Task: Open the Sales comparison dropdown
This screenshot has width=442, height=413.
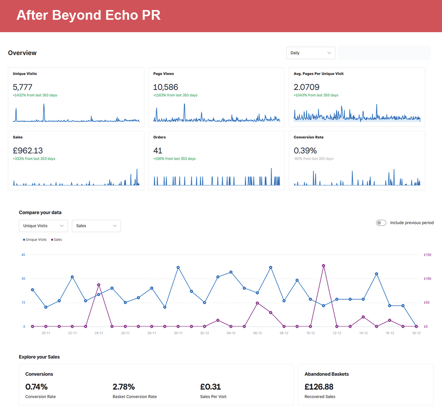Action: point(96,226)
